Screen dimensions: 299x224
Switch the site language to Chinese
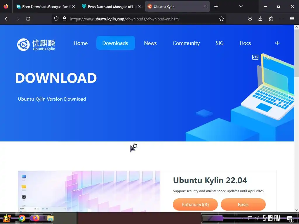point(277,43)
